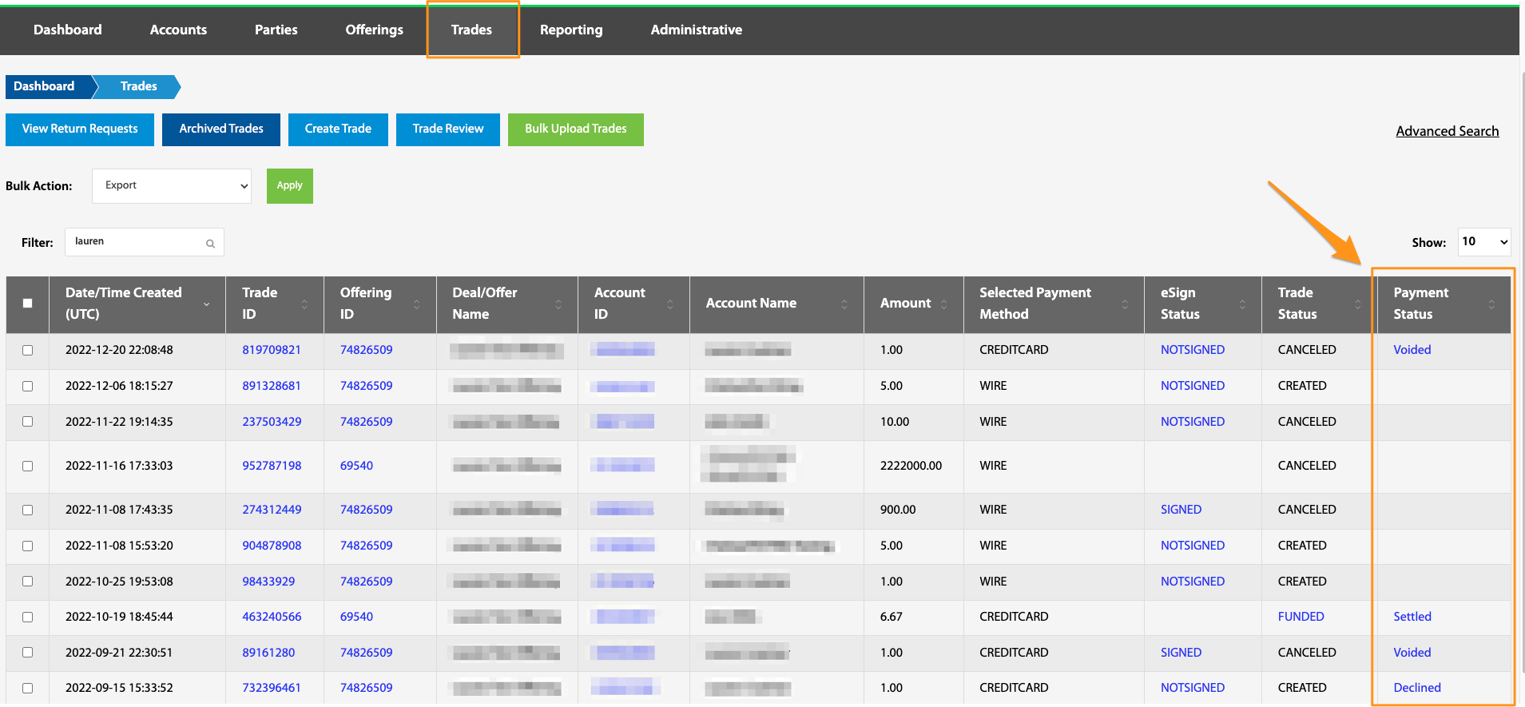Open the Accounts menu tab
The height and width of the screenshot is (707, 1525).
tap(178, 30)
